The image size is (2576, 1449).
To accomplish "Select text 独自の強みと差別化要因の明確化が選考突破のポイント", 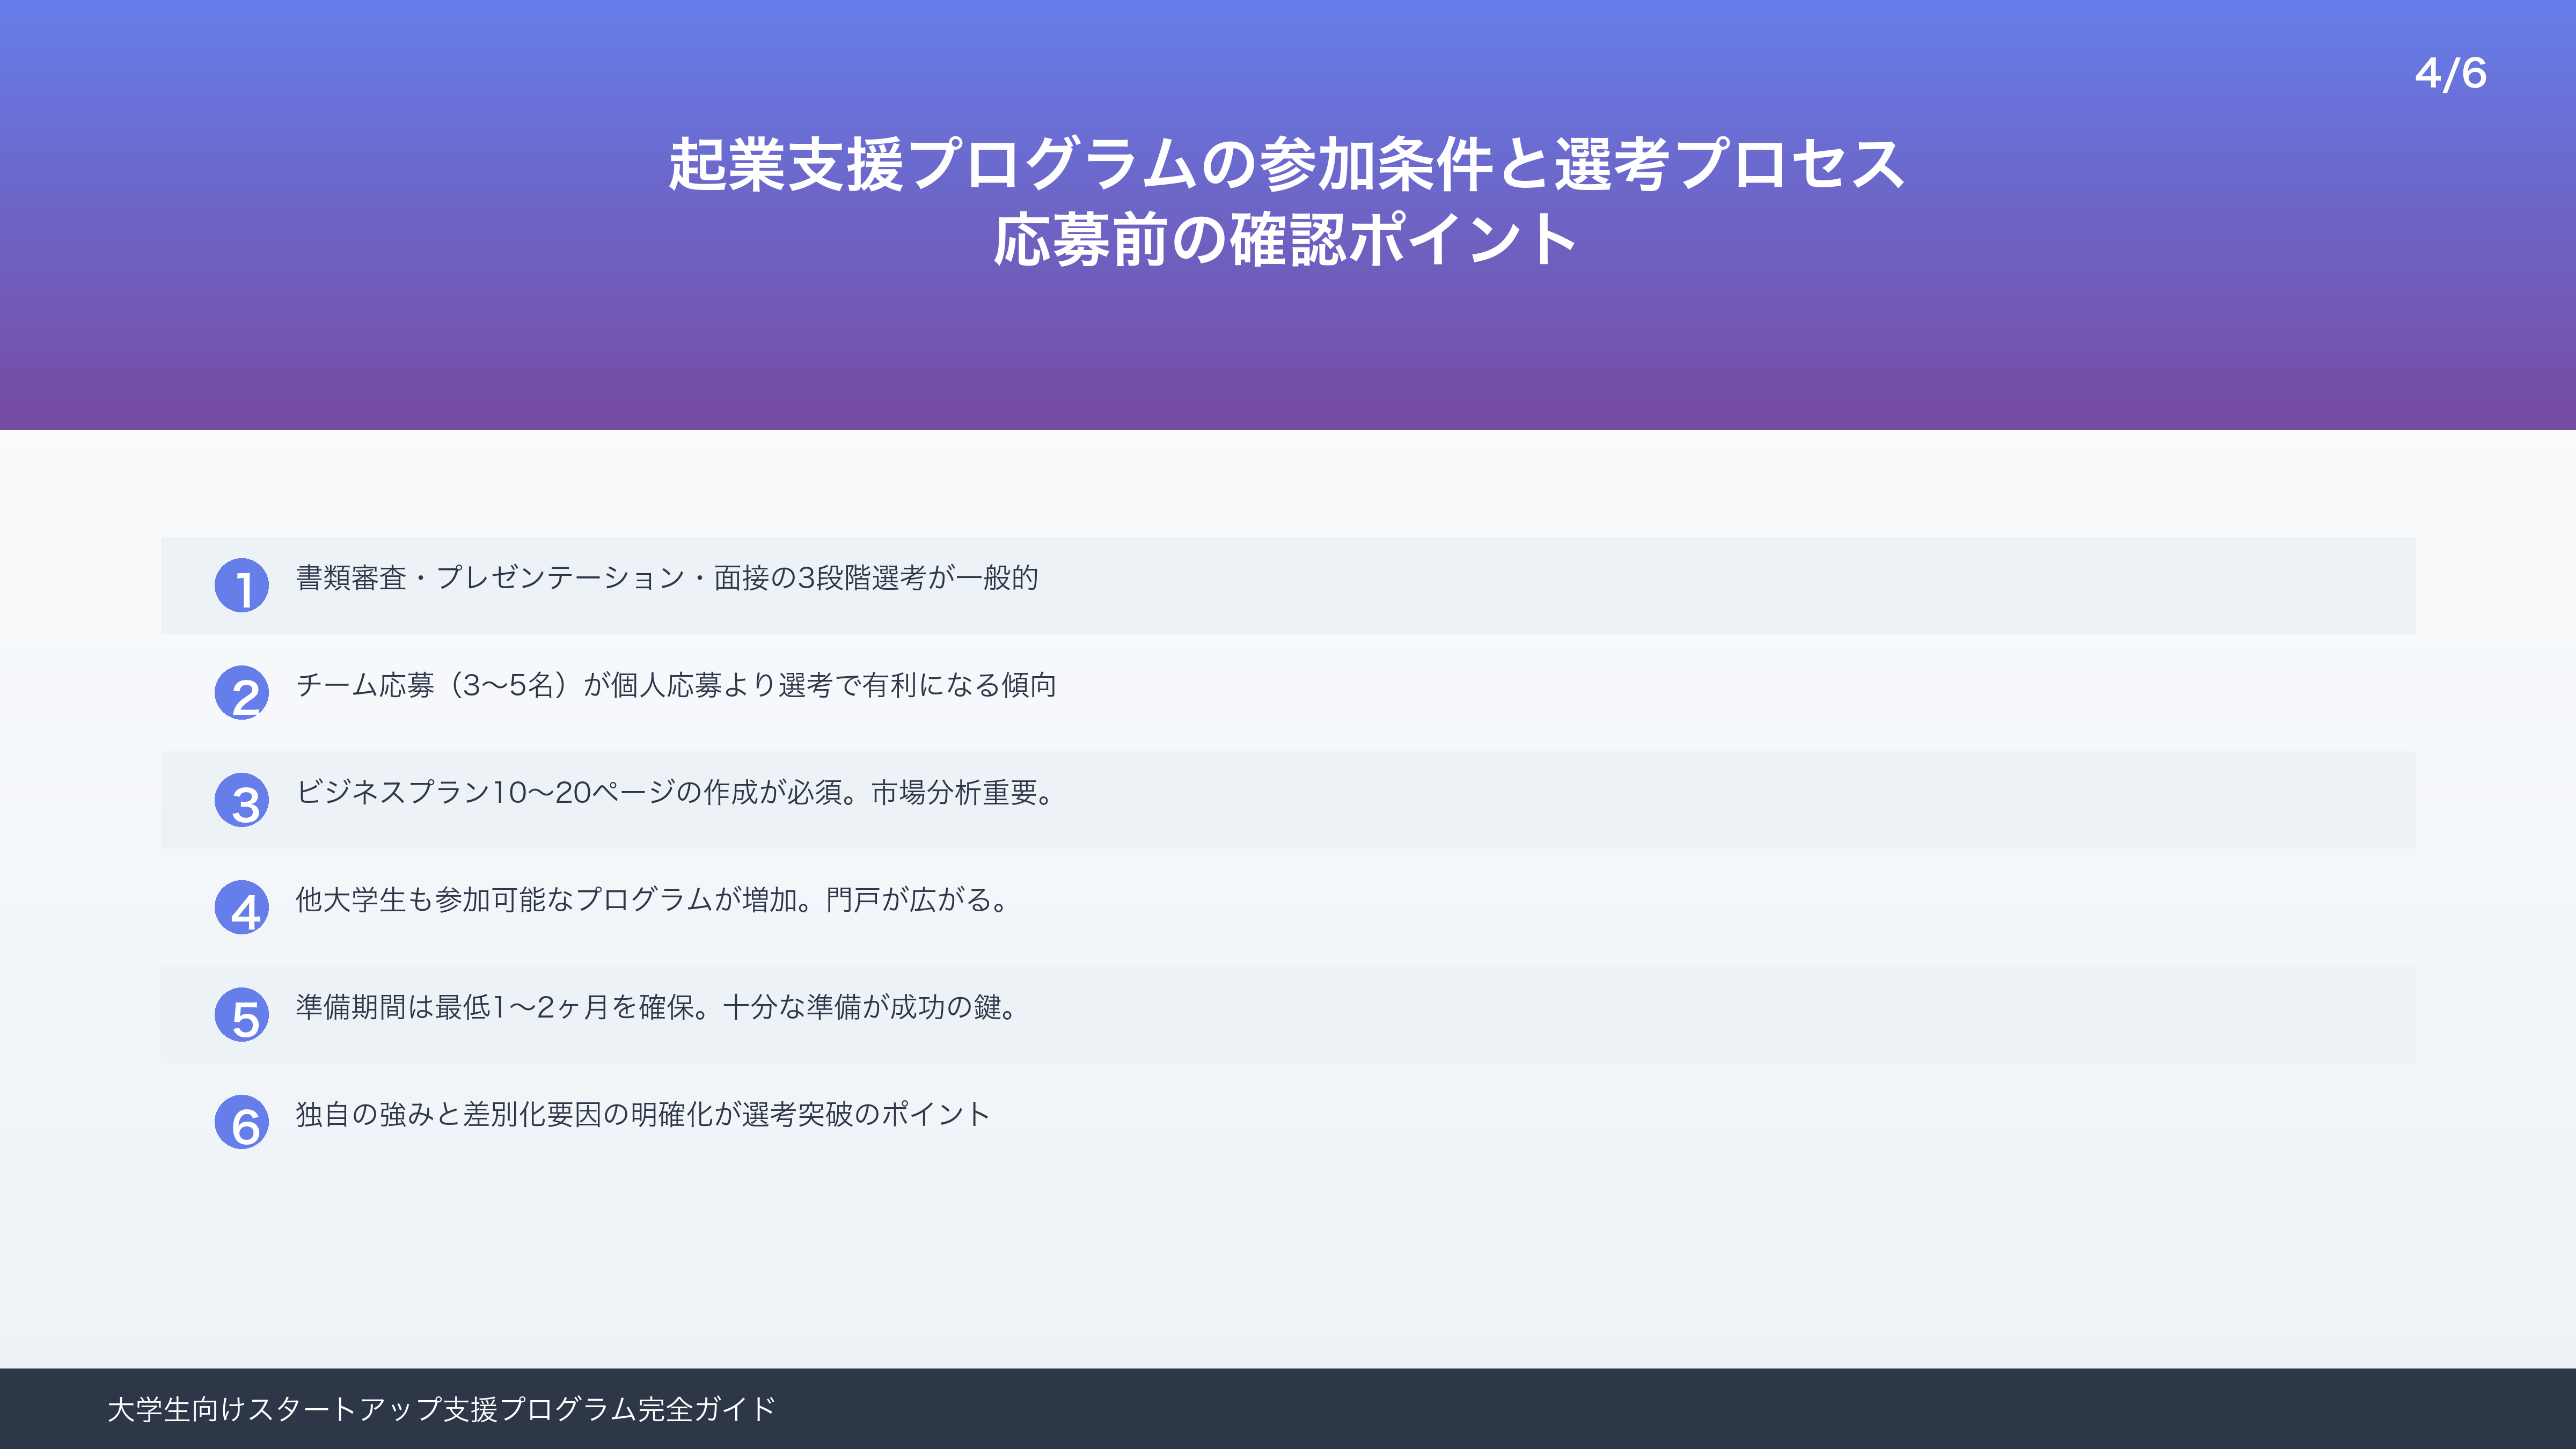I will [643, 1114].
